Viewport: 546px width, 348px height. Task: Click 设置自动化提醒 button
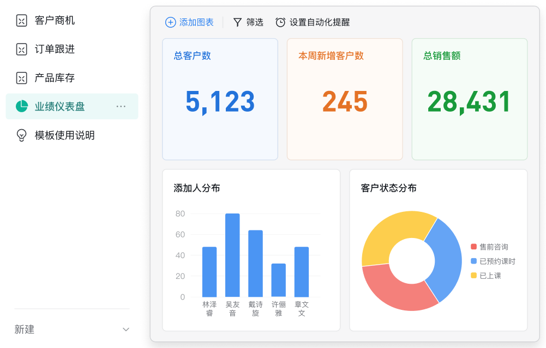click(313, 22)
